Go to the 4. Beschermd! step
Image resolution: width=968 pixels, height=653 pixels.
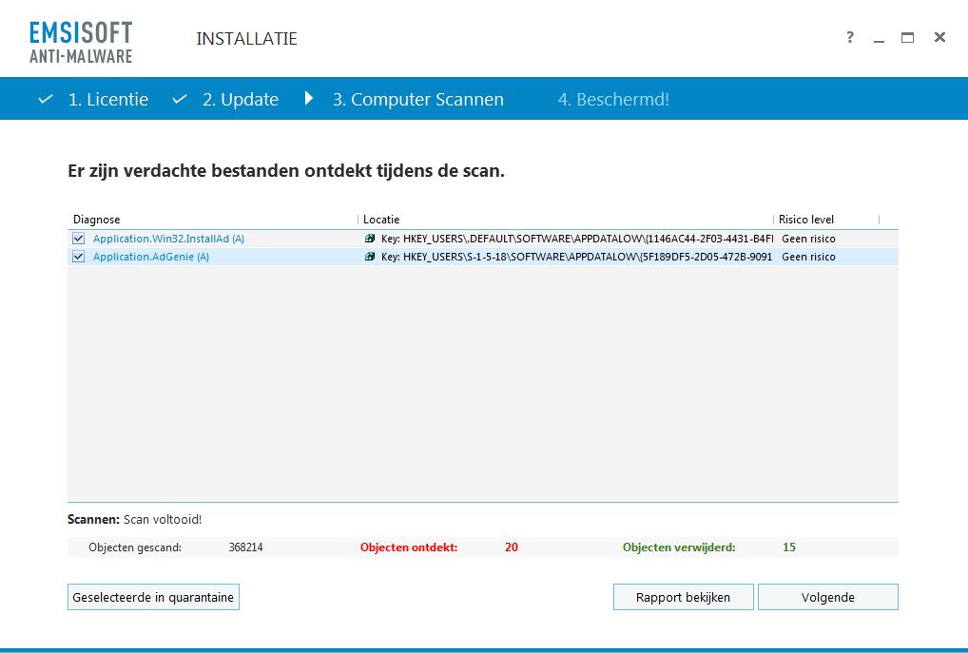point(613,100)
